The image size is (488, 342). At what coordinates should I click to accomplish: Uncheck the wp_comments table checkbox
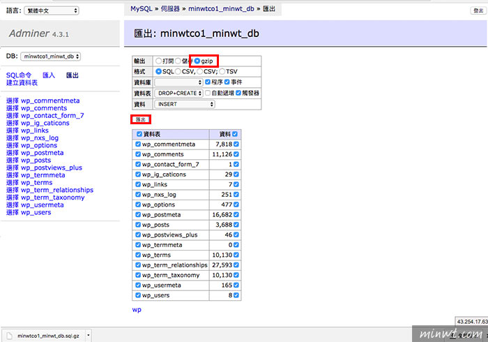point(138,154)
